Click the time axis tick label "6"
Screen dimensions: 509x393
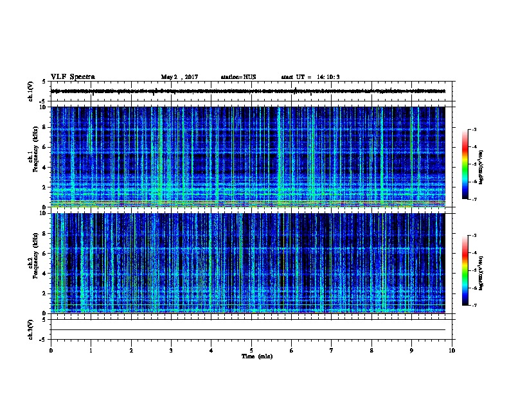pos(291,351)
